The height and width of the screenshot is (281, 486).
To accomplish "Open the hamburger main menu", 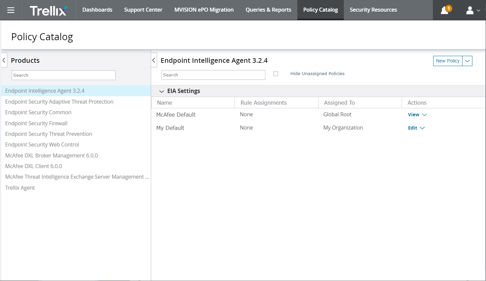I will pos(11,10).
